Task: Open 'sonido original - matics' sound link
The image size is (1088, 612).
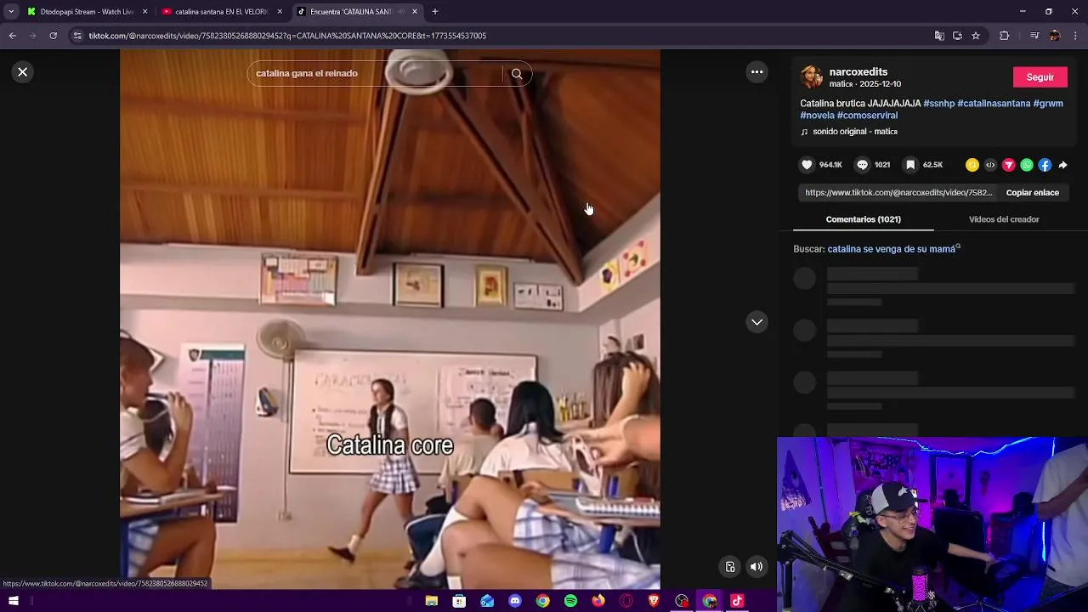Action: (x=855, y=132)
